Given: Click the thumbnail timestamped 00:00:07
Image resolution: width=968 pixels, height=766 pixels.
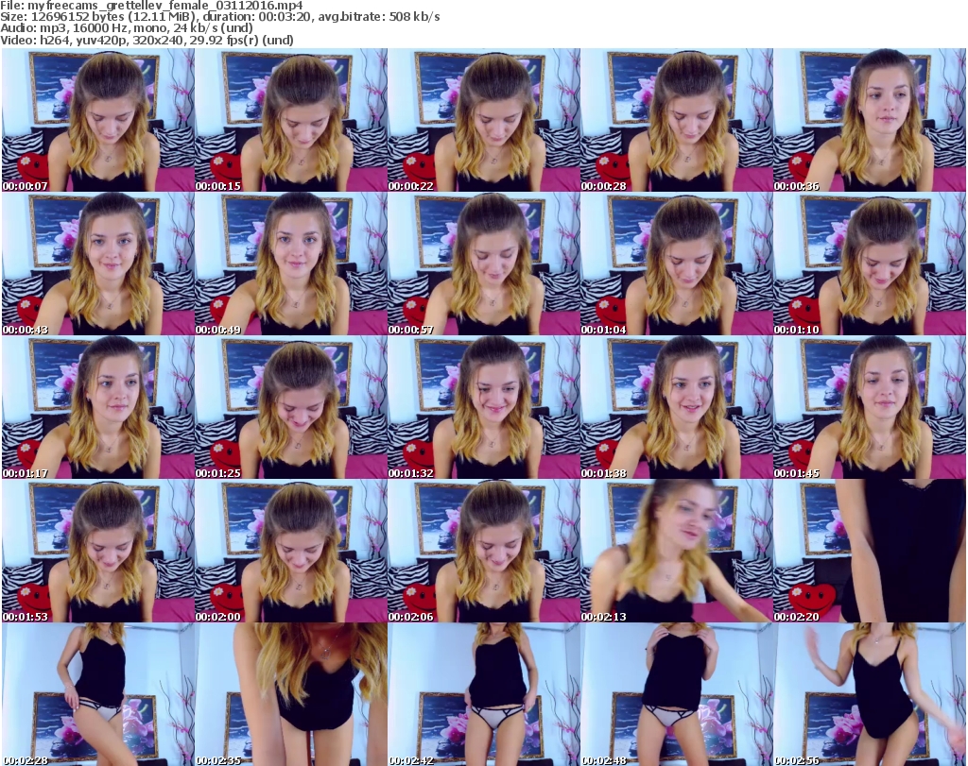Looking at the screenshot, I should 97,120.
